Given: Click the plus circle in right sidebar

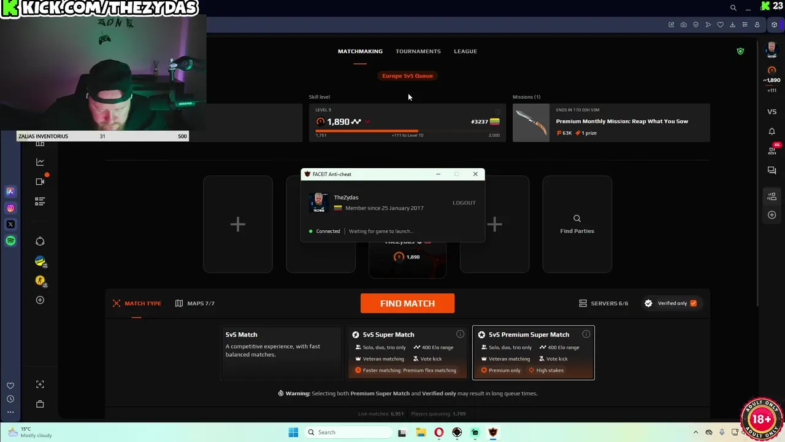Looking at the screenshot, I should [x=772, y=215].
